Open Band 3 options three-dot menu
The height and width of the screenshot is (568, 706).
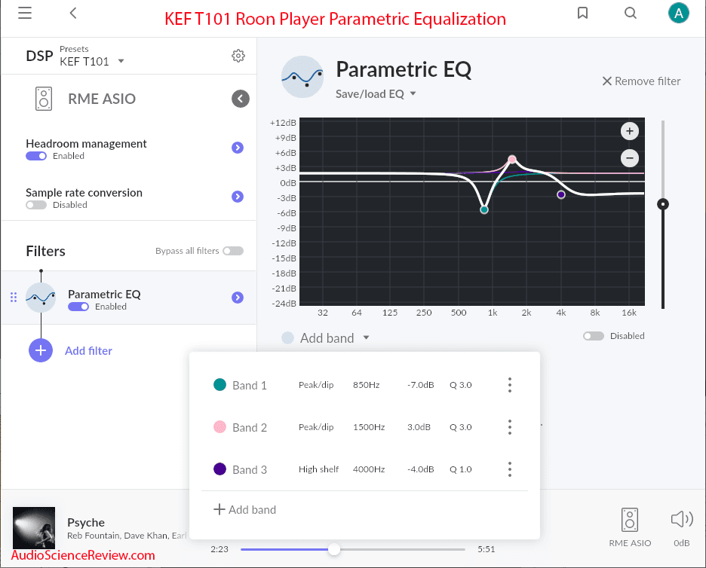tap(510, 469)
